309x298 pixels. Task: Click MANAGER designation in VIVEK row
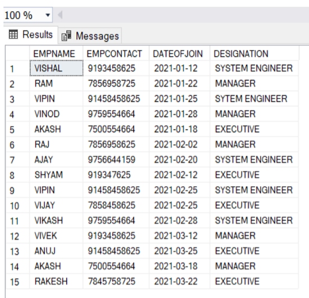(254, 236)
